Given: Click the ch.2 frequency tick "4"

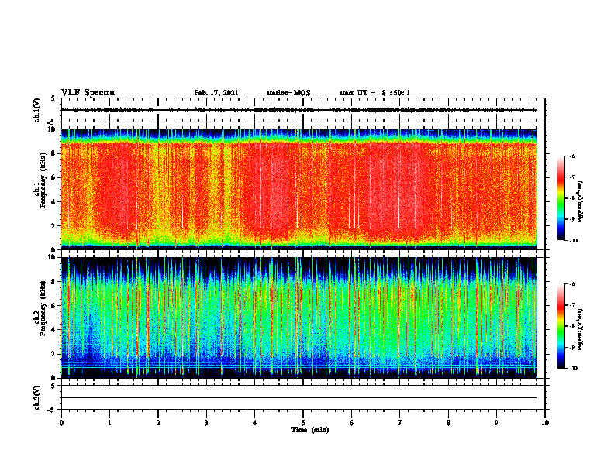Looking at the screenshot, I should coord(53,330).
